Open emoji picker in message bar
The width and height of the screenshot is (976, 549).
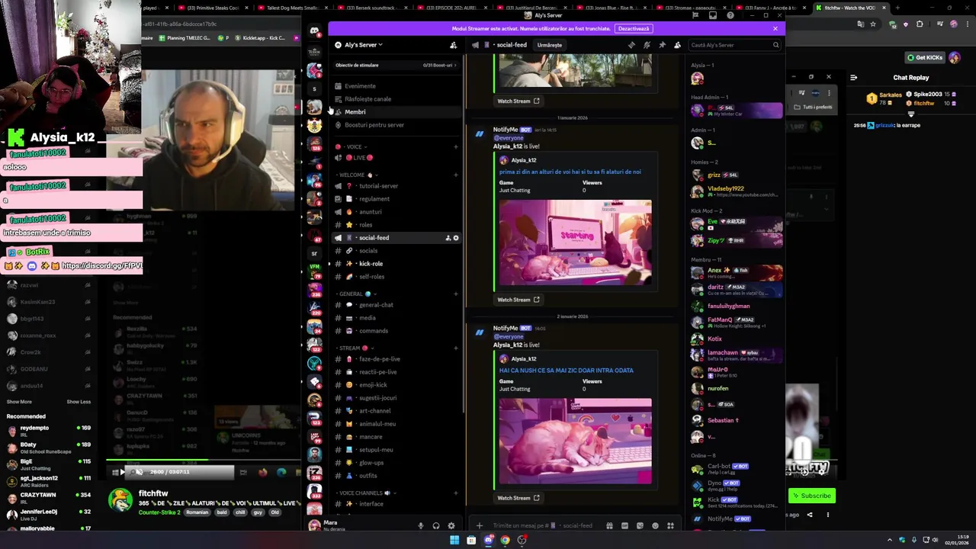click(x=655, y=525)
